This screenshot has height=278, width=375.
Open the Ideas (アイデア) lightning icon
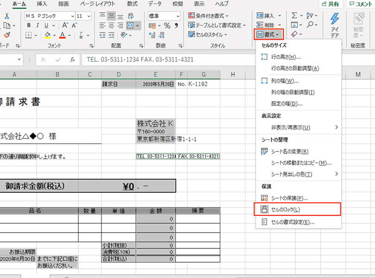334,22
